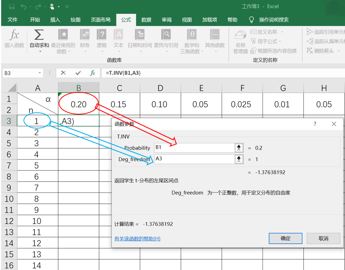Image resolution: width=345 pixels, height=270 pixels.
Task: Click Trace Dependents (追踪从属单元格)
Action: (x=326, y=41)
